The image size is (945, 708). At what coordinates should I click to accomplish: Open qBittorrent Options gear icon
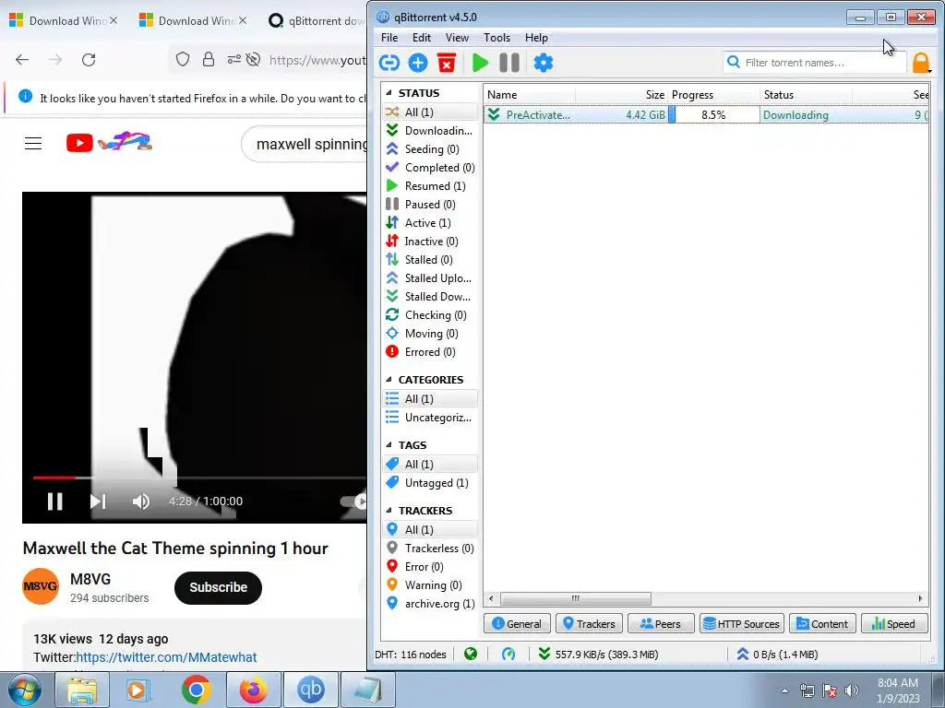(543, 63)
